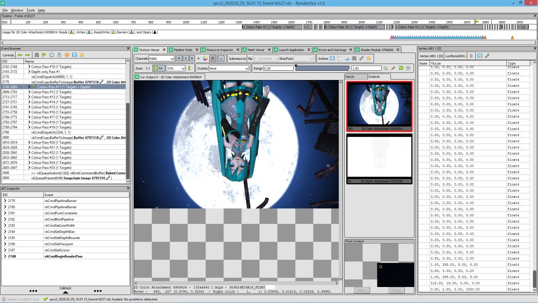Switch to the Pipeline State tab

point(183,50)
